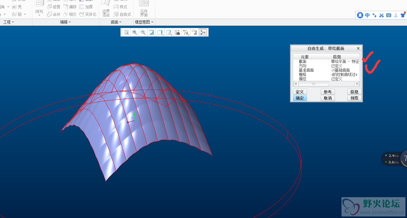407x218 pixels.
Task: Repaint the graphics window
Action: pos(151,32)
